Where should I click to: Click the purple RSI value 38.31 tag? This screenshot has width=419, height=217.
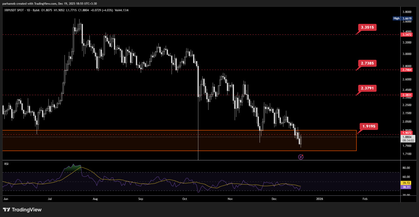pos(406,187)
